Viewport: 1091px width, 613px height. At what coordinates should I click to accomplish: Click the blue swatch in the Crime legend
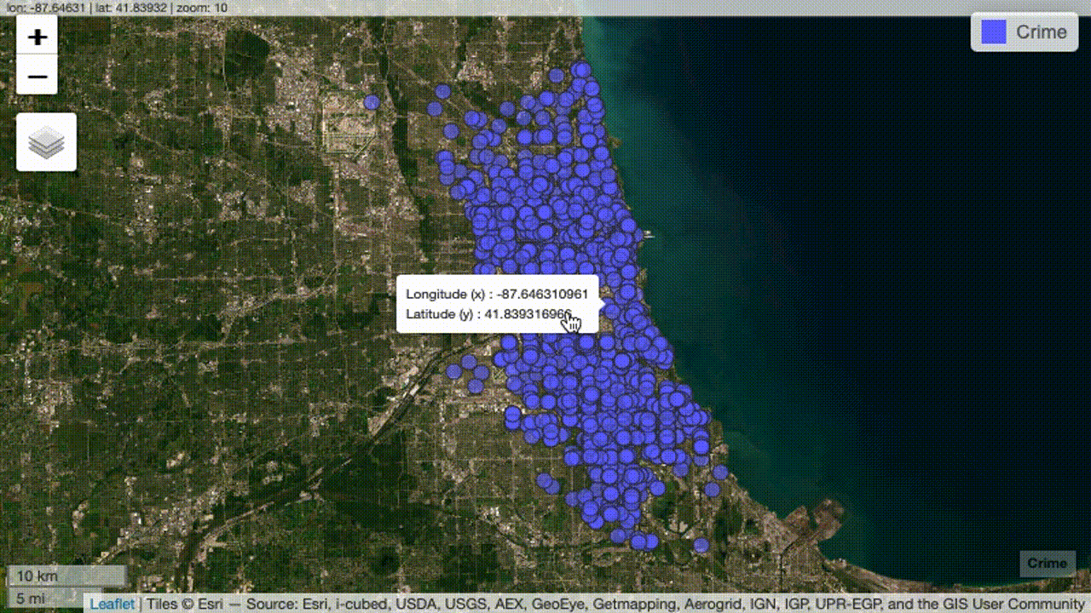pyautogui.click(x=992, y=31)
